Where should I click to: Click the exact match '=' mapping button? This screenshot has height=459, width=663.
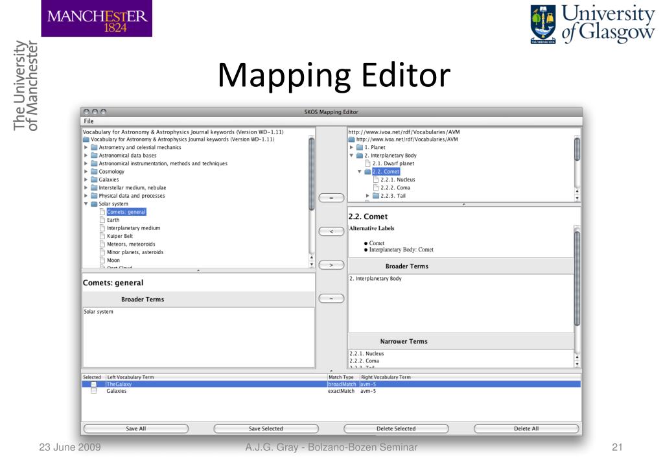pyautogui.click(x=331, y=198)
